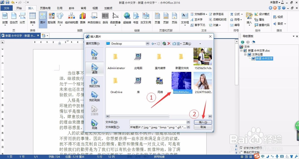The width and height of the screenshot is (299, 159).
Task: Switch to the 页面布局 page layout tab
Action: tap(45, 8)
